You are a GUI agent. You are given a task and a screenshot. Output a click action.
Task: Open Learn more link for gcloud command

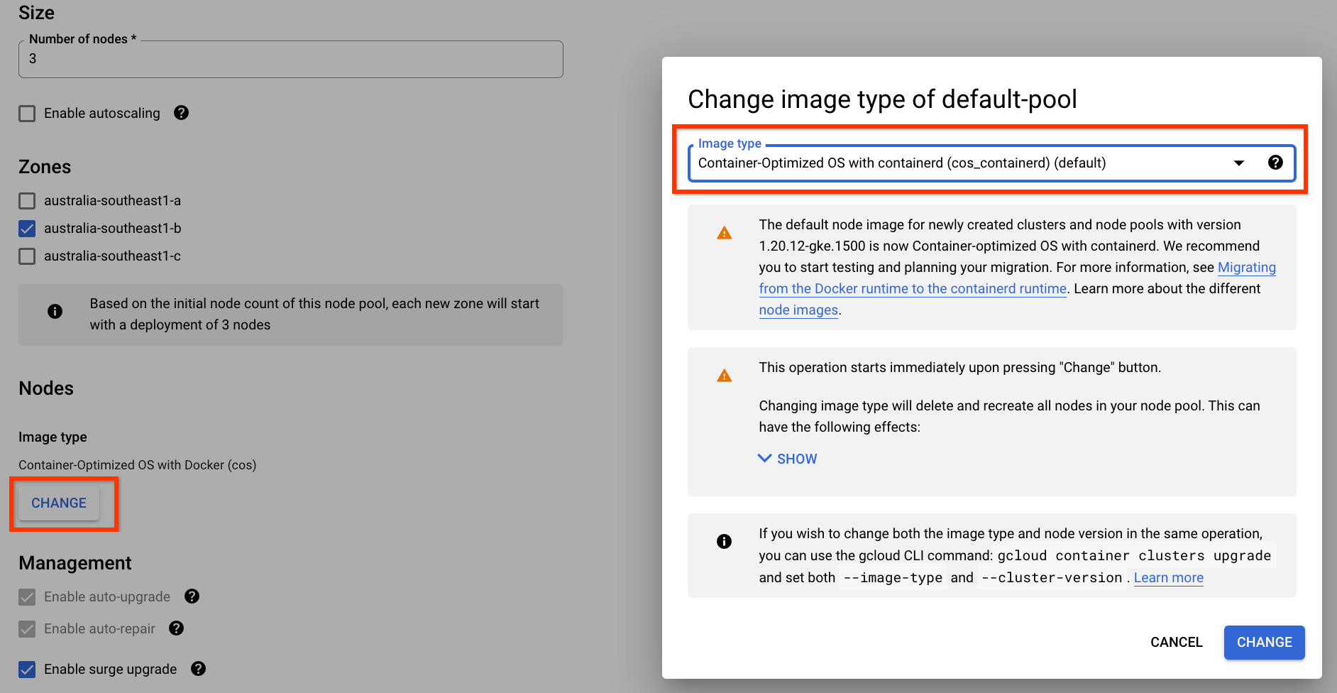pyautogui.click(x=1168, y=578)
